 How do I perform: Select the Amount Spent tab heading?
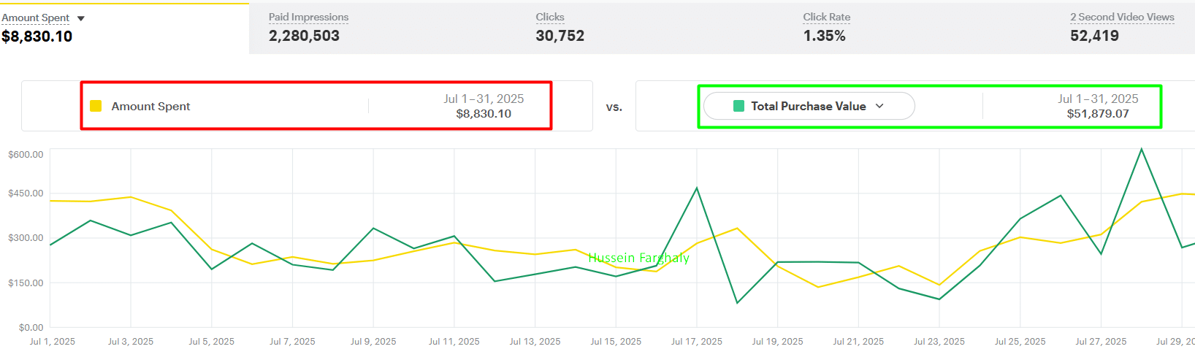(x=36, y=18)
